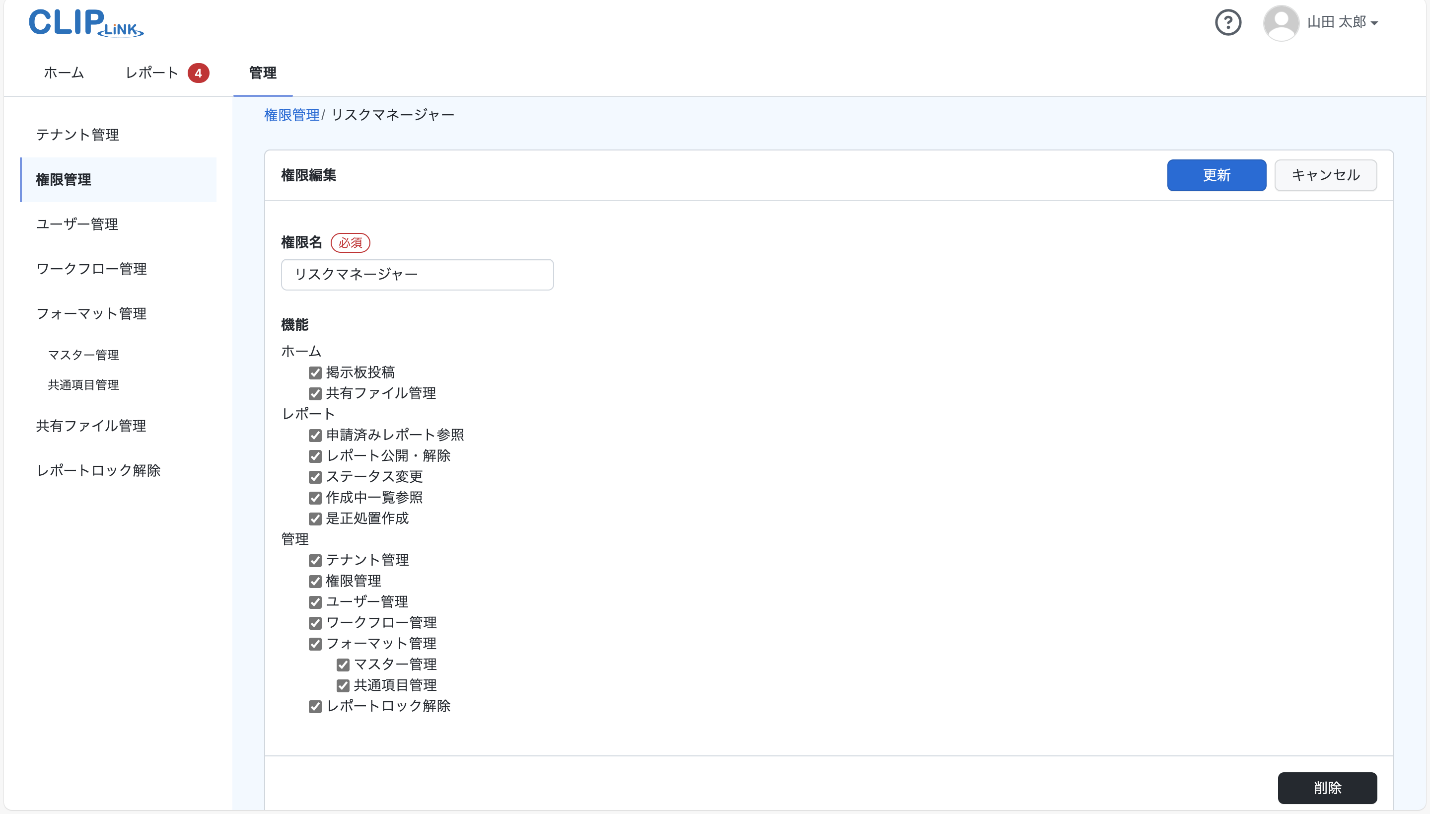Click the リスクマネージャー name input field
The image size is (1430, 814).
(417, 275)
